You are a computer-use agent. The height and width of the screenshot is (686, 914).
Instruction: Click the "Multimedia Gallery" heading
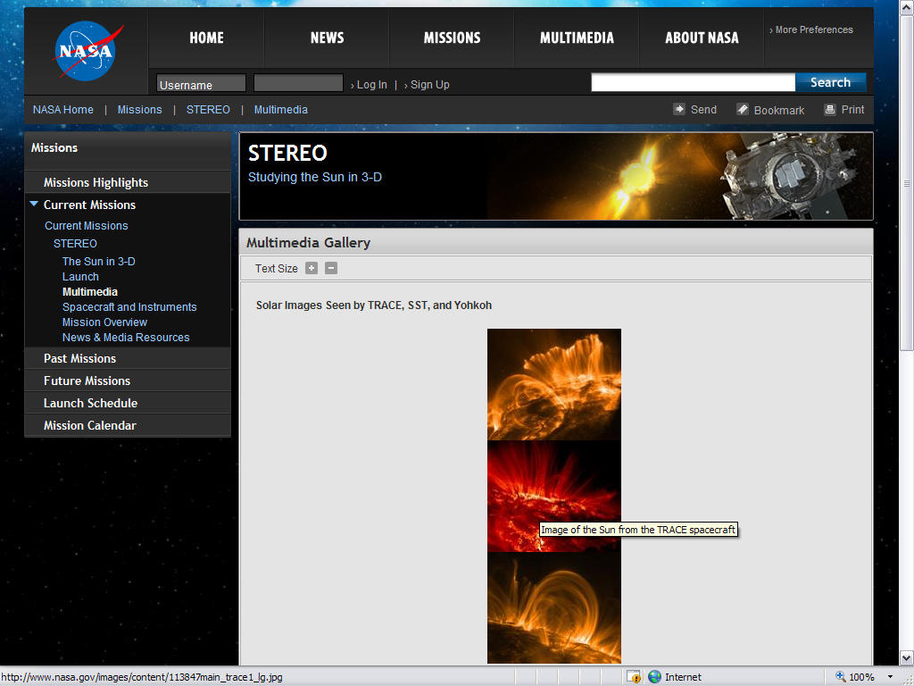click(308, 243)
